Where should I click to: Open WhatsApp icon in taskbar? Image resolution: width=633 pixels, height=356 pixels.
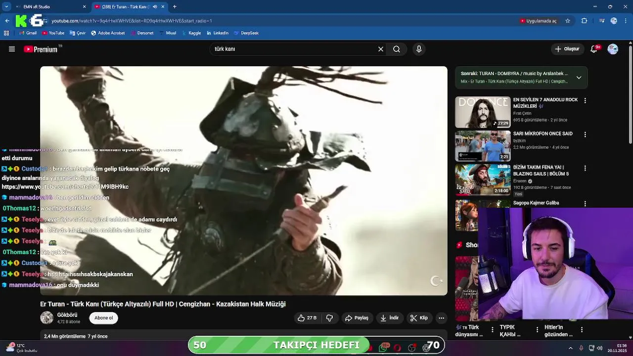point(383,348)
